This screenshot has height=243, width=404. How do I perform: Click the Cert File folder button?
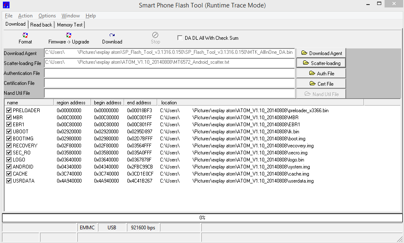click(321, 84)
